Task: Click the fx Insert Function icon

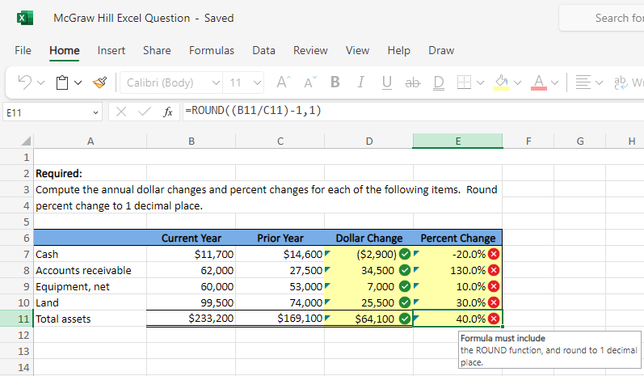Action: coord(167,112)
